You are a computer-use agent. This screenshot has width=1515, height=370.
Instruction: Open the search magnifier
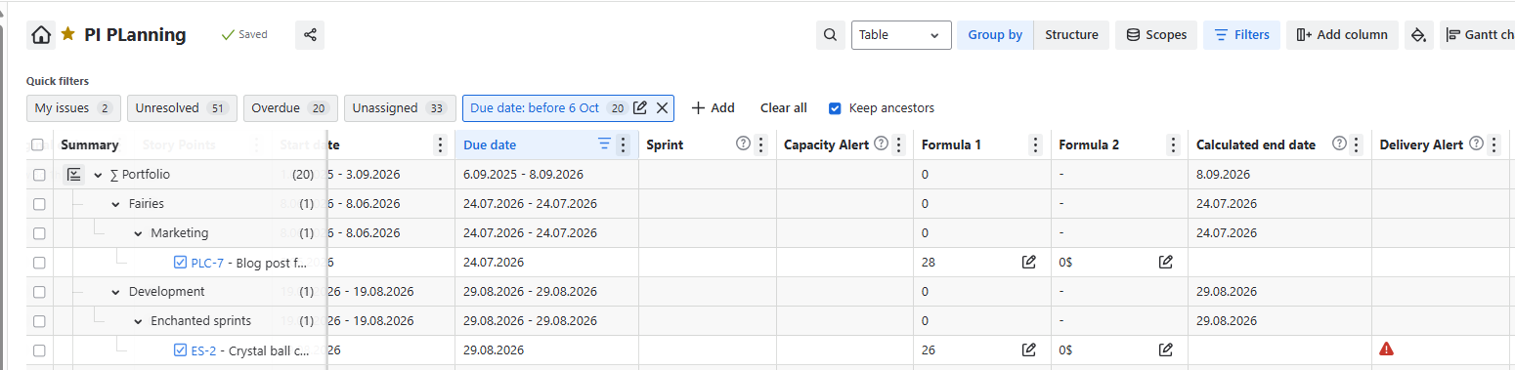coord(830,35)
